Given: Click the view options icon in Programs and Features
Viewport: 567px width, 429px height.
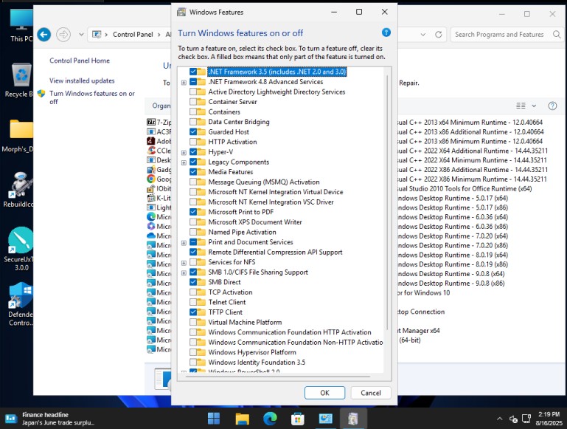Looking at the screenshot, I should tap(521, 106).
